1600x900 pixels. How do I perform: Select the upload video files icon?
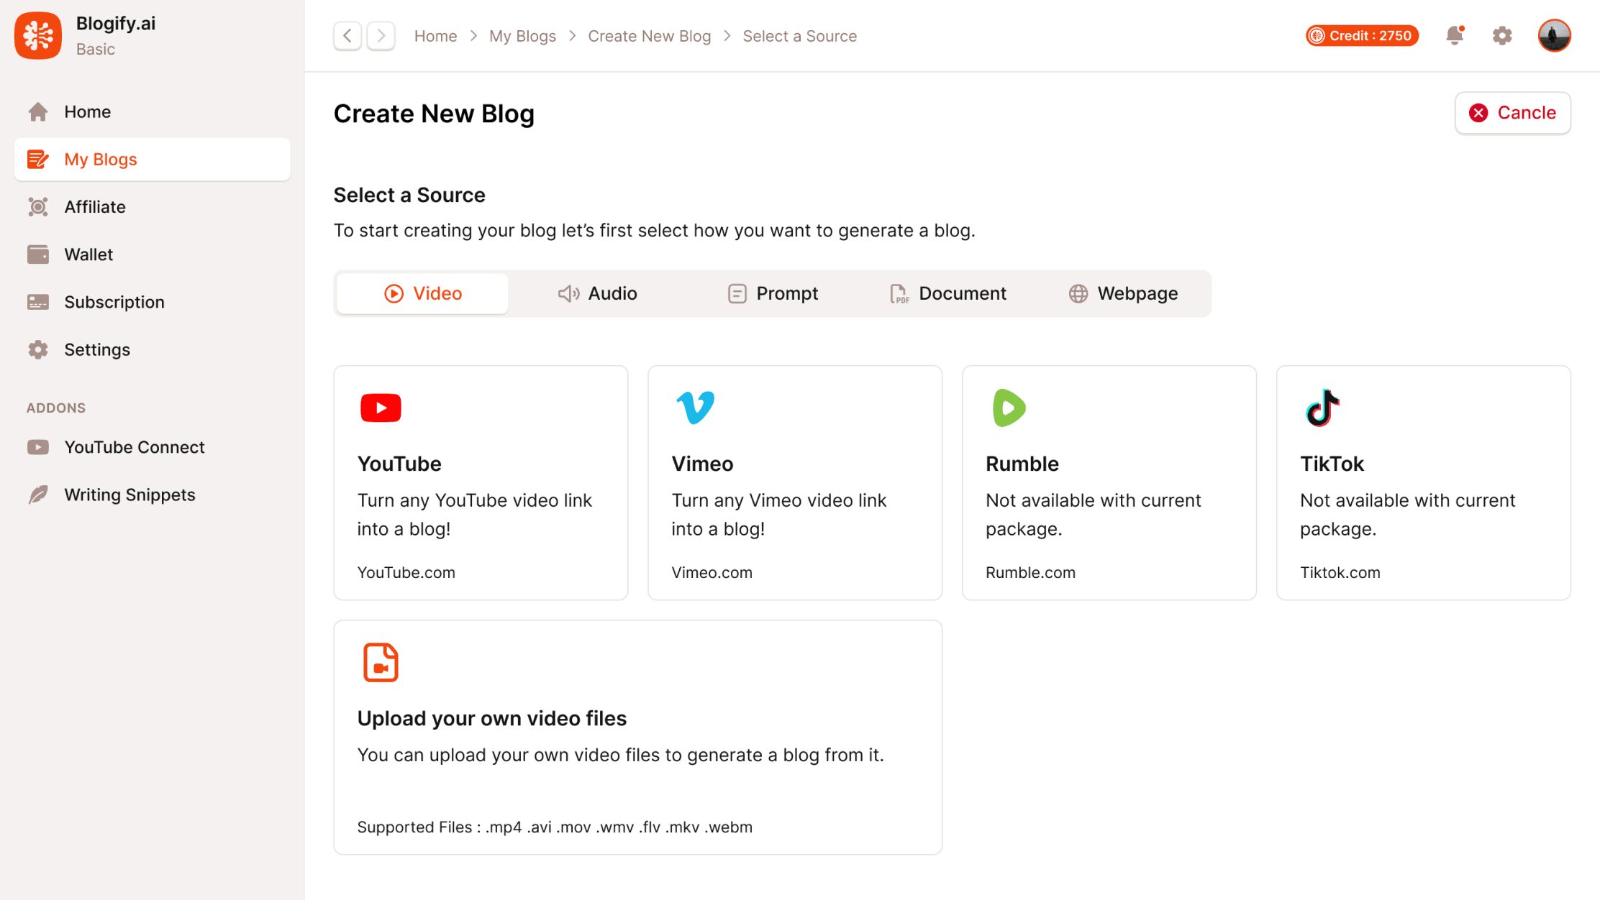point(381,662)
